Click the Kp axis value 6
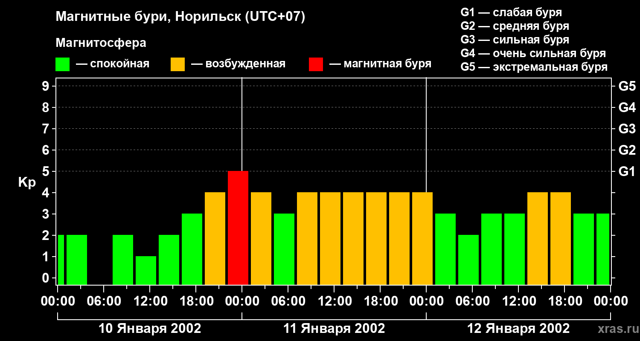Screen dimensions: 640x341 click(x=47, y=150)
